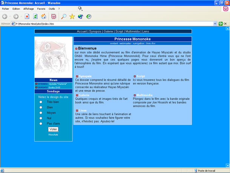Select the 'Très bien' radio button
The image size is (230, 173).
(x=41, y=102)
